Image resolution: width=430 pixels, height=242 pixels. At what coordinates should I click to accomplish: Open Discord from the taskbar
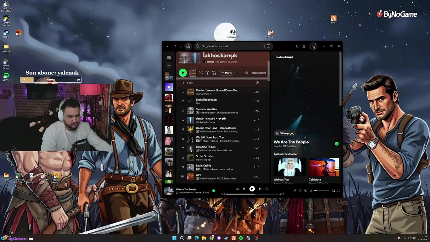tap(219, 238)
